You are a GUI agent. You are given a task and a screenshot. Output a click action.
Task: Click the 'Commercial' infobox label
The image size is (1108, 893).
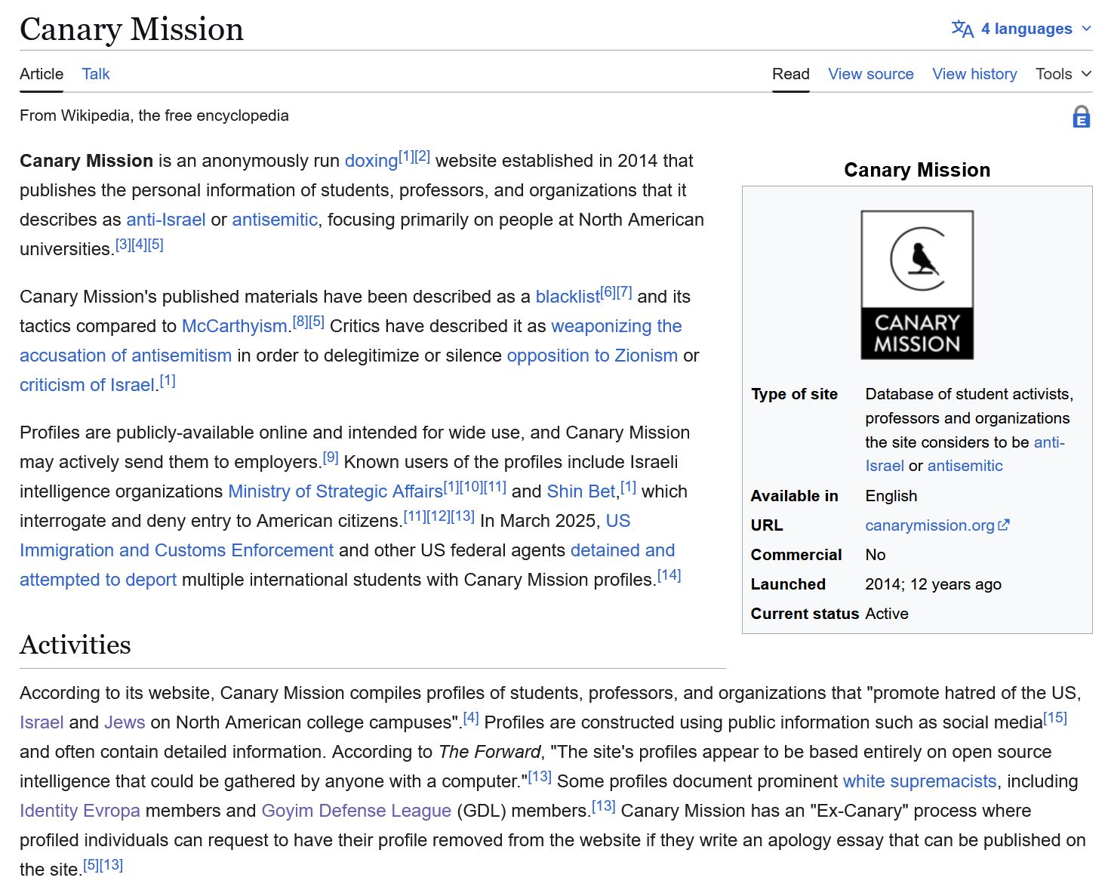point(796,555)
